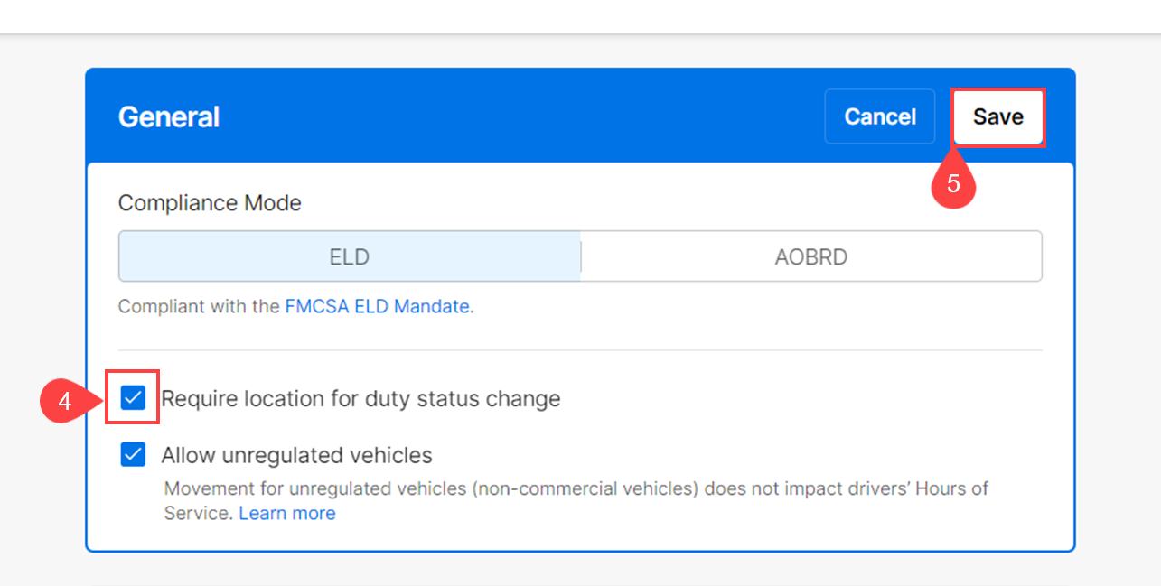Click the "Require location for duty status change" label
This screenshot has width=1161, height=586.
point(360,398)
